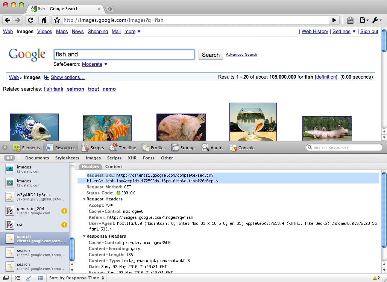
Task: Open the Sort by Response Time dropdown
Action: (x=76, y=278)
